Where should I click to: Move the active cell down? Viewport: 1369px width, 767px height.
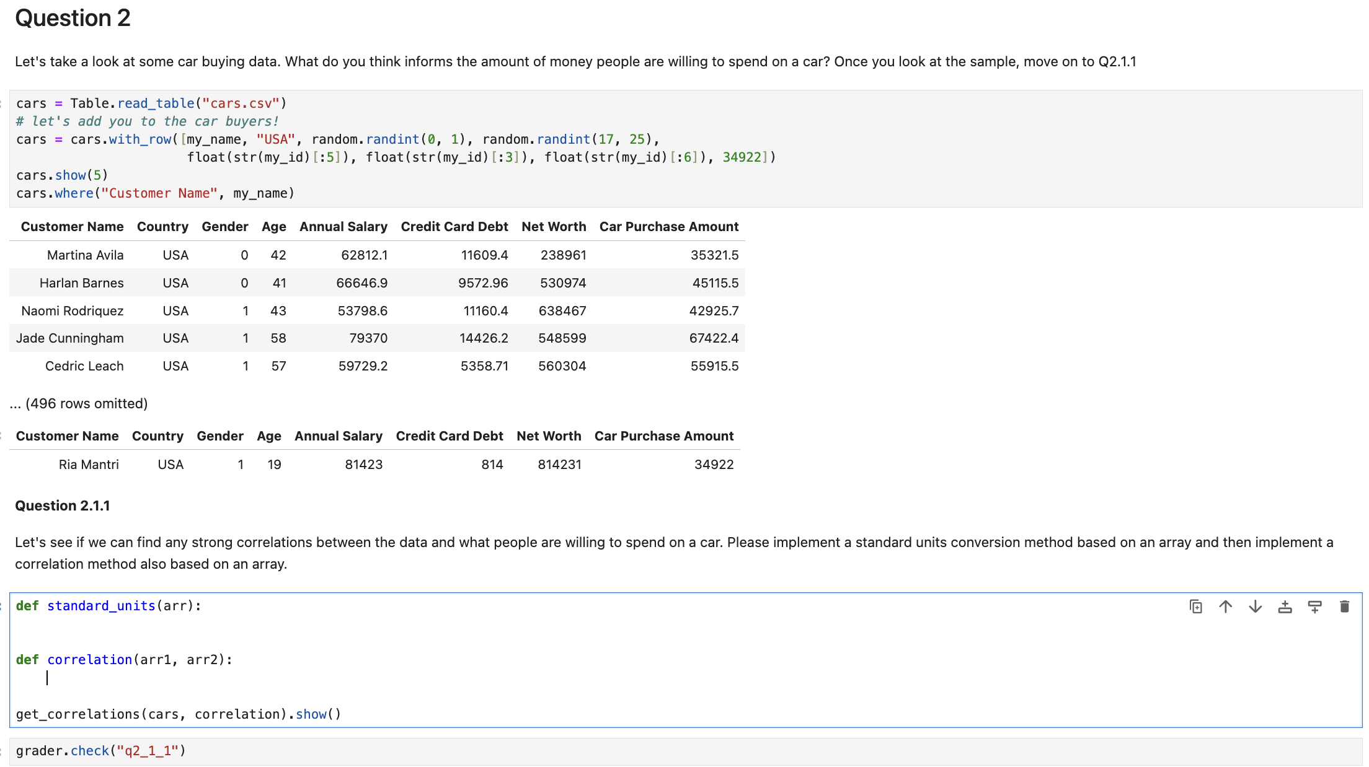(x=1256, y=607)
